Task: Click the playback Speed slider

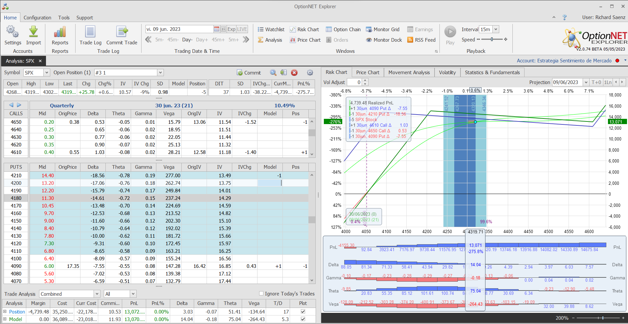Action: point(492,39)
